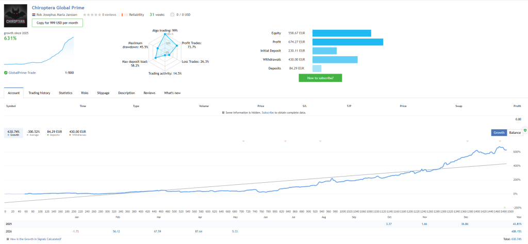
Task: Click icon before How is the Growth calculated
Action: pyautogui.click(x=8, y=239)
